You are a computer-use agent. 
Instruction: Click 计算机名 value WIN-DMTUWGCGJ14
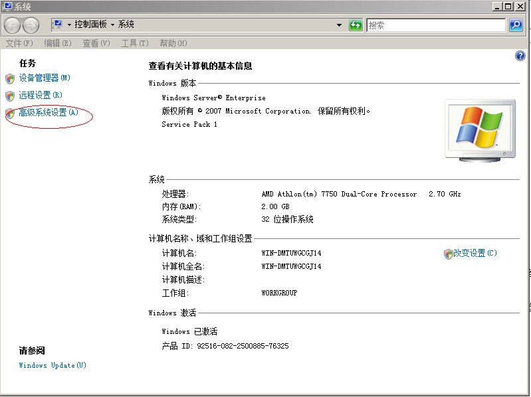tap(291, 253)
